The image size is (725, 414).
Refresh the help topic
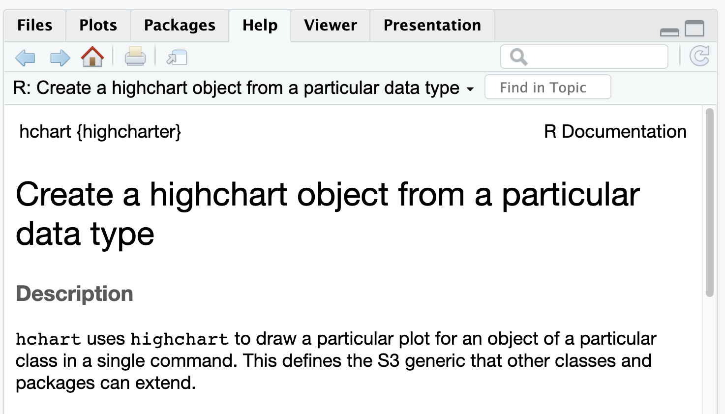699,56
